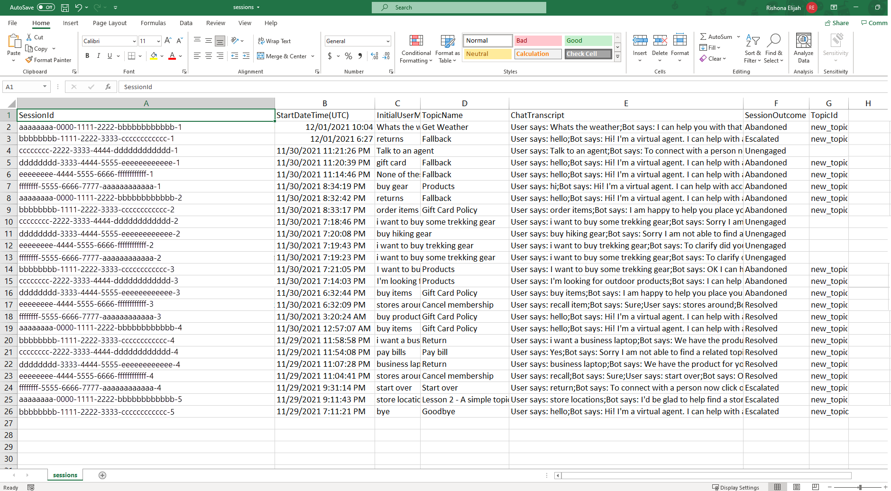This screenshot has height=491, width=891.
Task: Click the Copy button
Action: 37,48
